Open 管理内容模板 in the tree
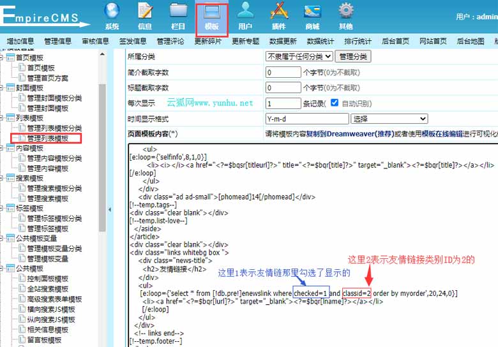Viewport: 498px width, 347px height. pos(48,168)
